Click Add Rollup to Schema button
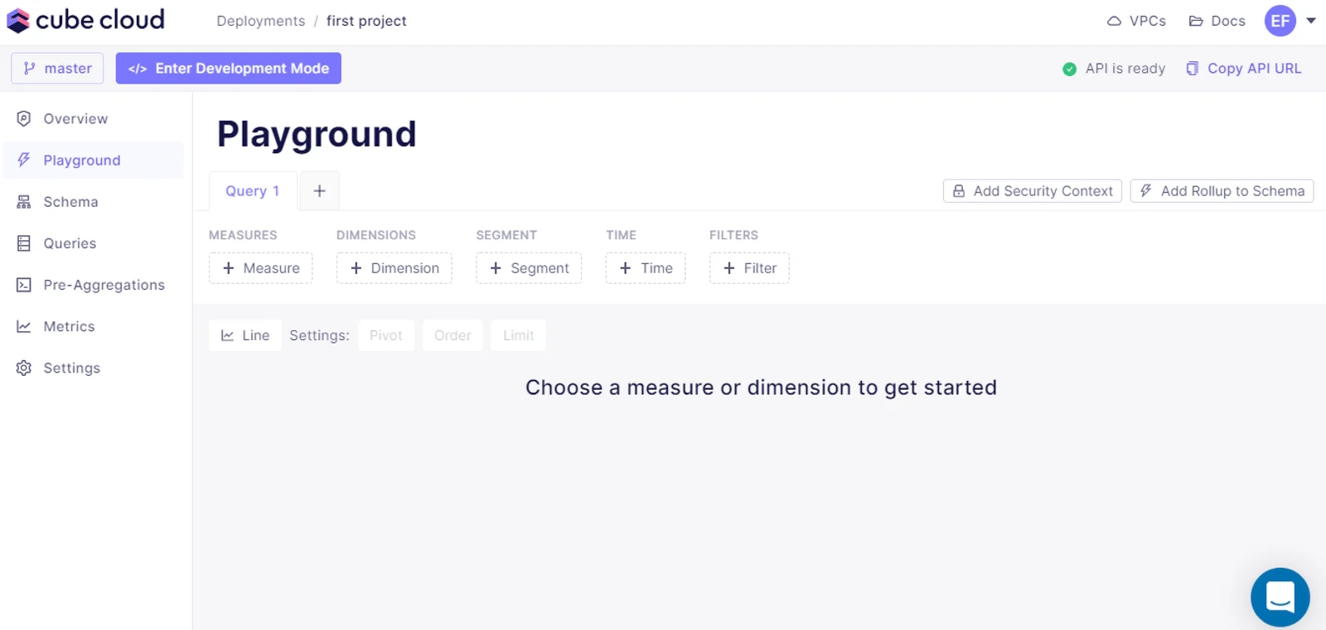1326x630 pixels. pyautogui.click(x=1222, y=191)
